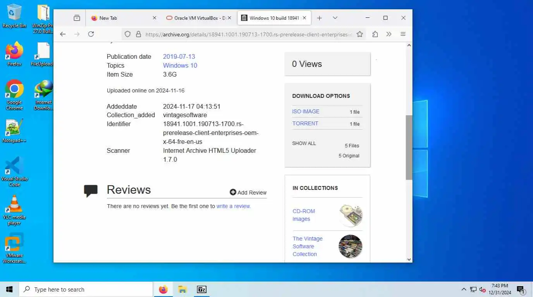Viewport: 533px width, 297px height.
Task: Show more tools overflow chevron
Action: 389,34
